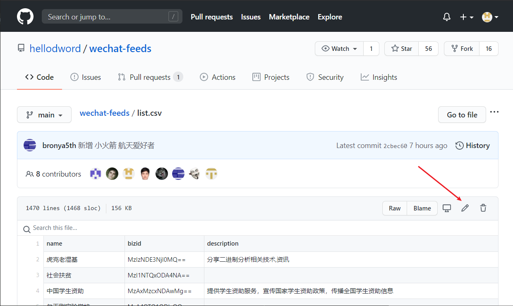The image size is (513, 306).
Task: Click the fifth contributor dark round avatar
Action: 162,174
